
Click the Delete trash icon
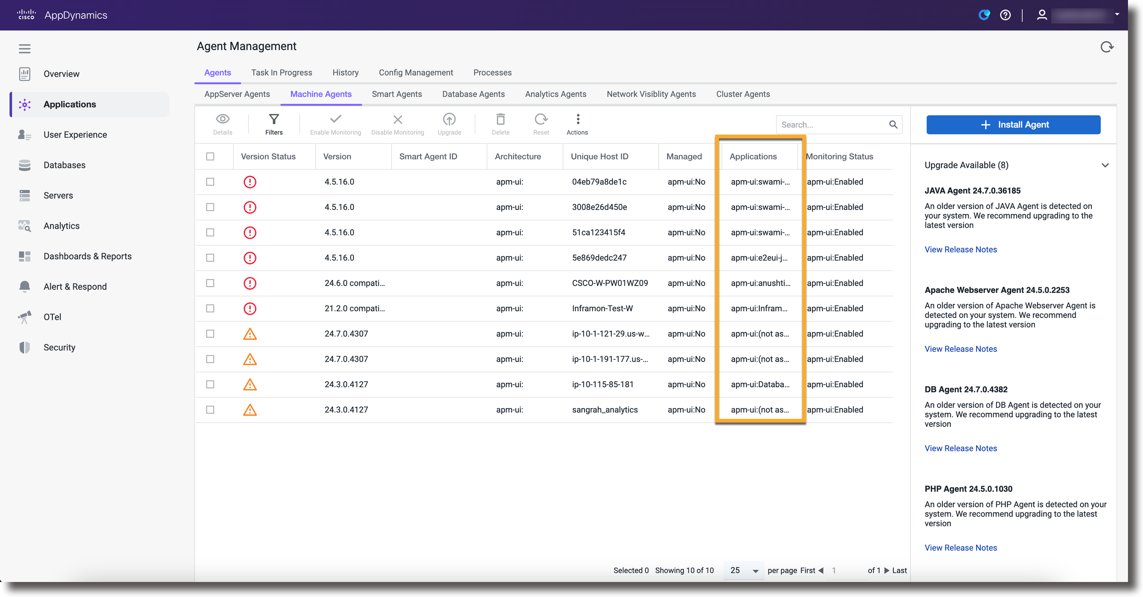(x=500, y=119)
